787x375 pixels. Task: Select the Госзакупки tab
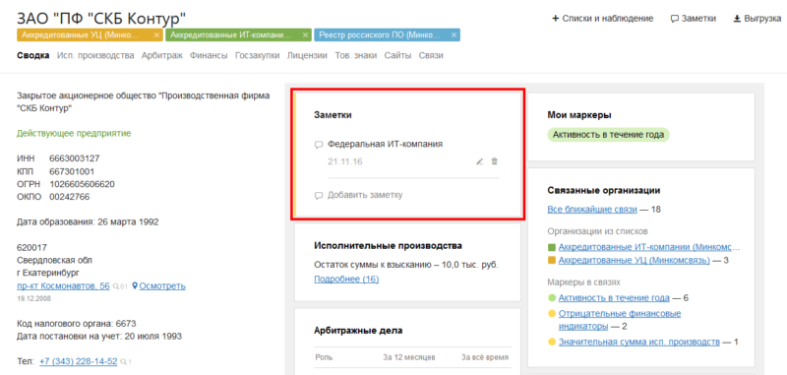tap(257, 56)
